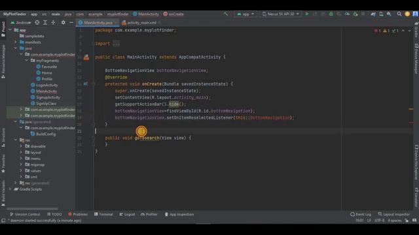Open the Device Manager right sidebar button

pos(416,59)
